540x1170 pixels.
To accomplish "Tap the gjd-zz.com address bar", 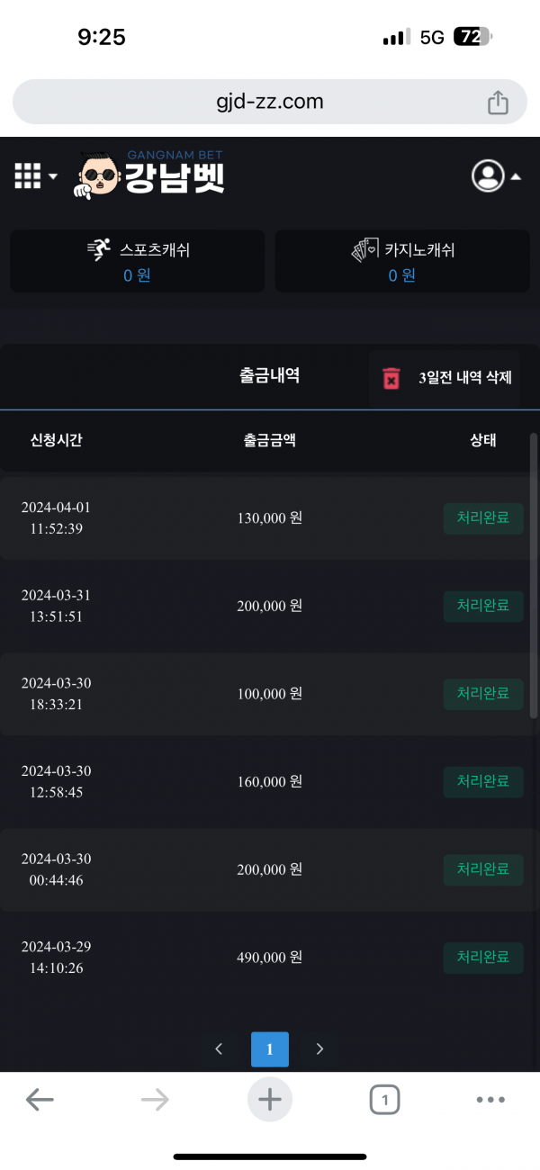I will [x=270, y=103].
